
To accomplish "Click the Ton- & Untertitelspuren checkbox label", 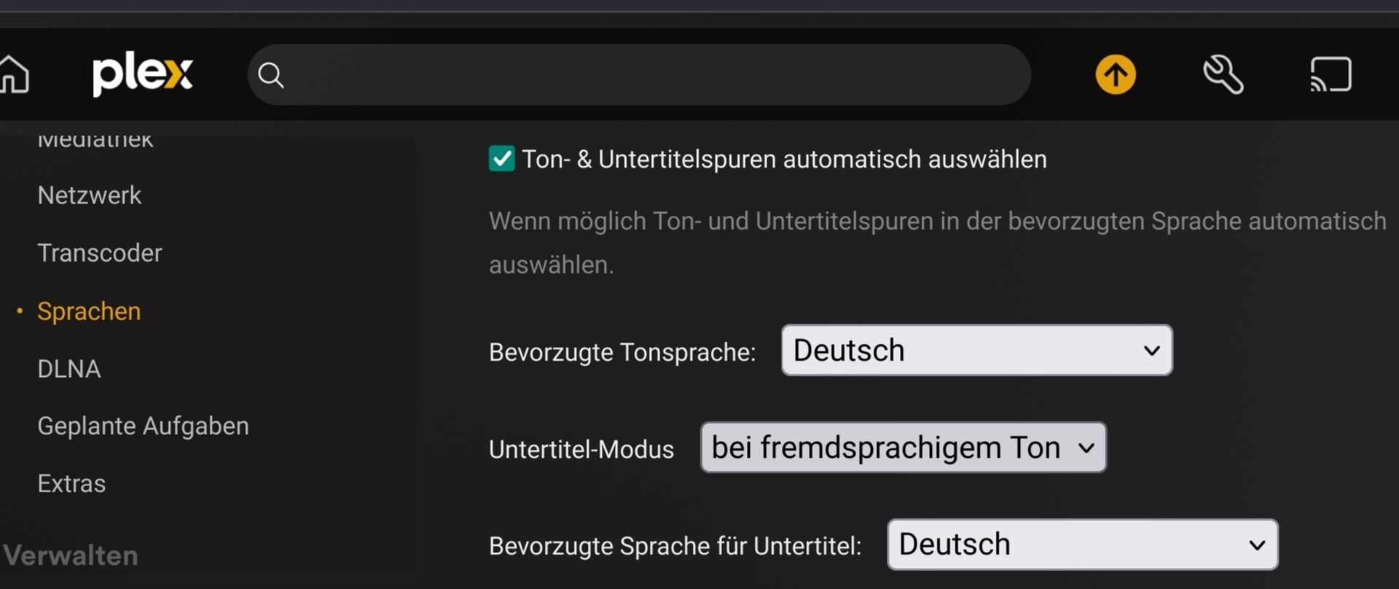I will 784,159.
